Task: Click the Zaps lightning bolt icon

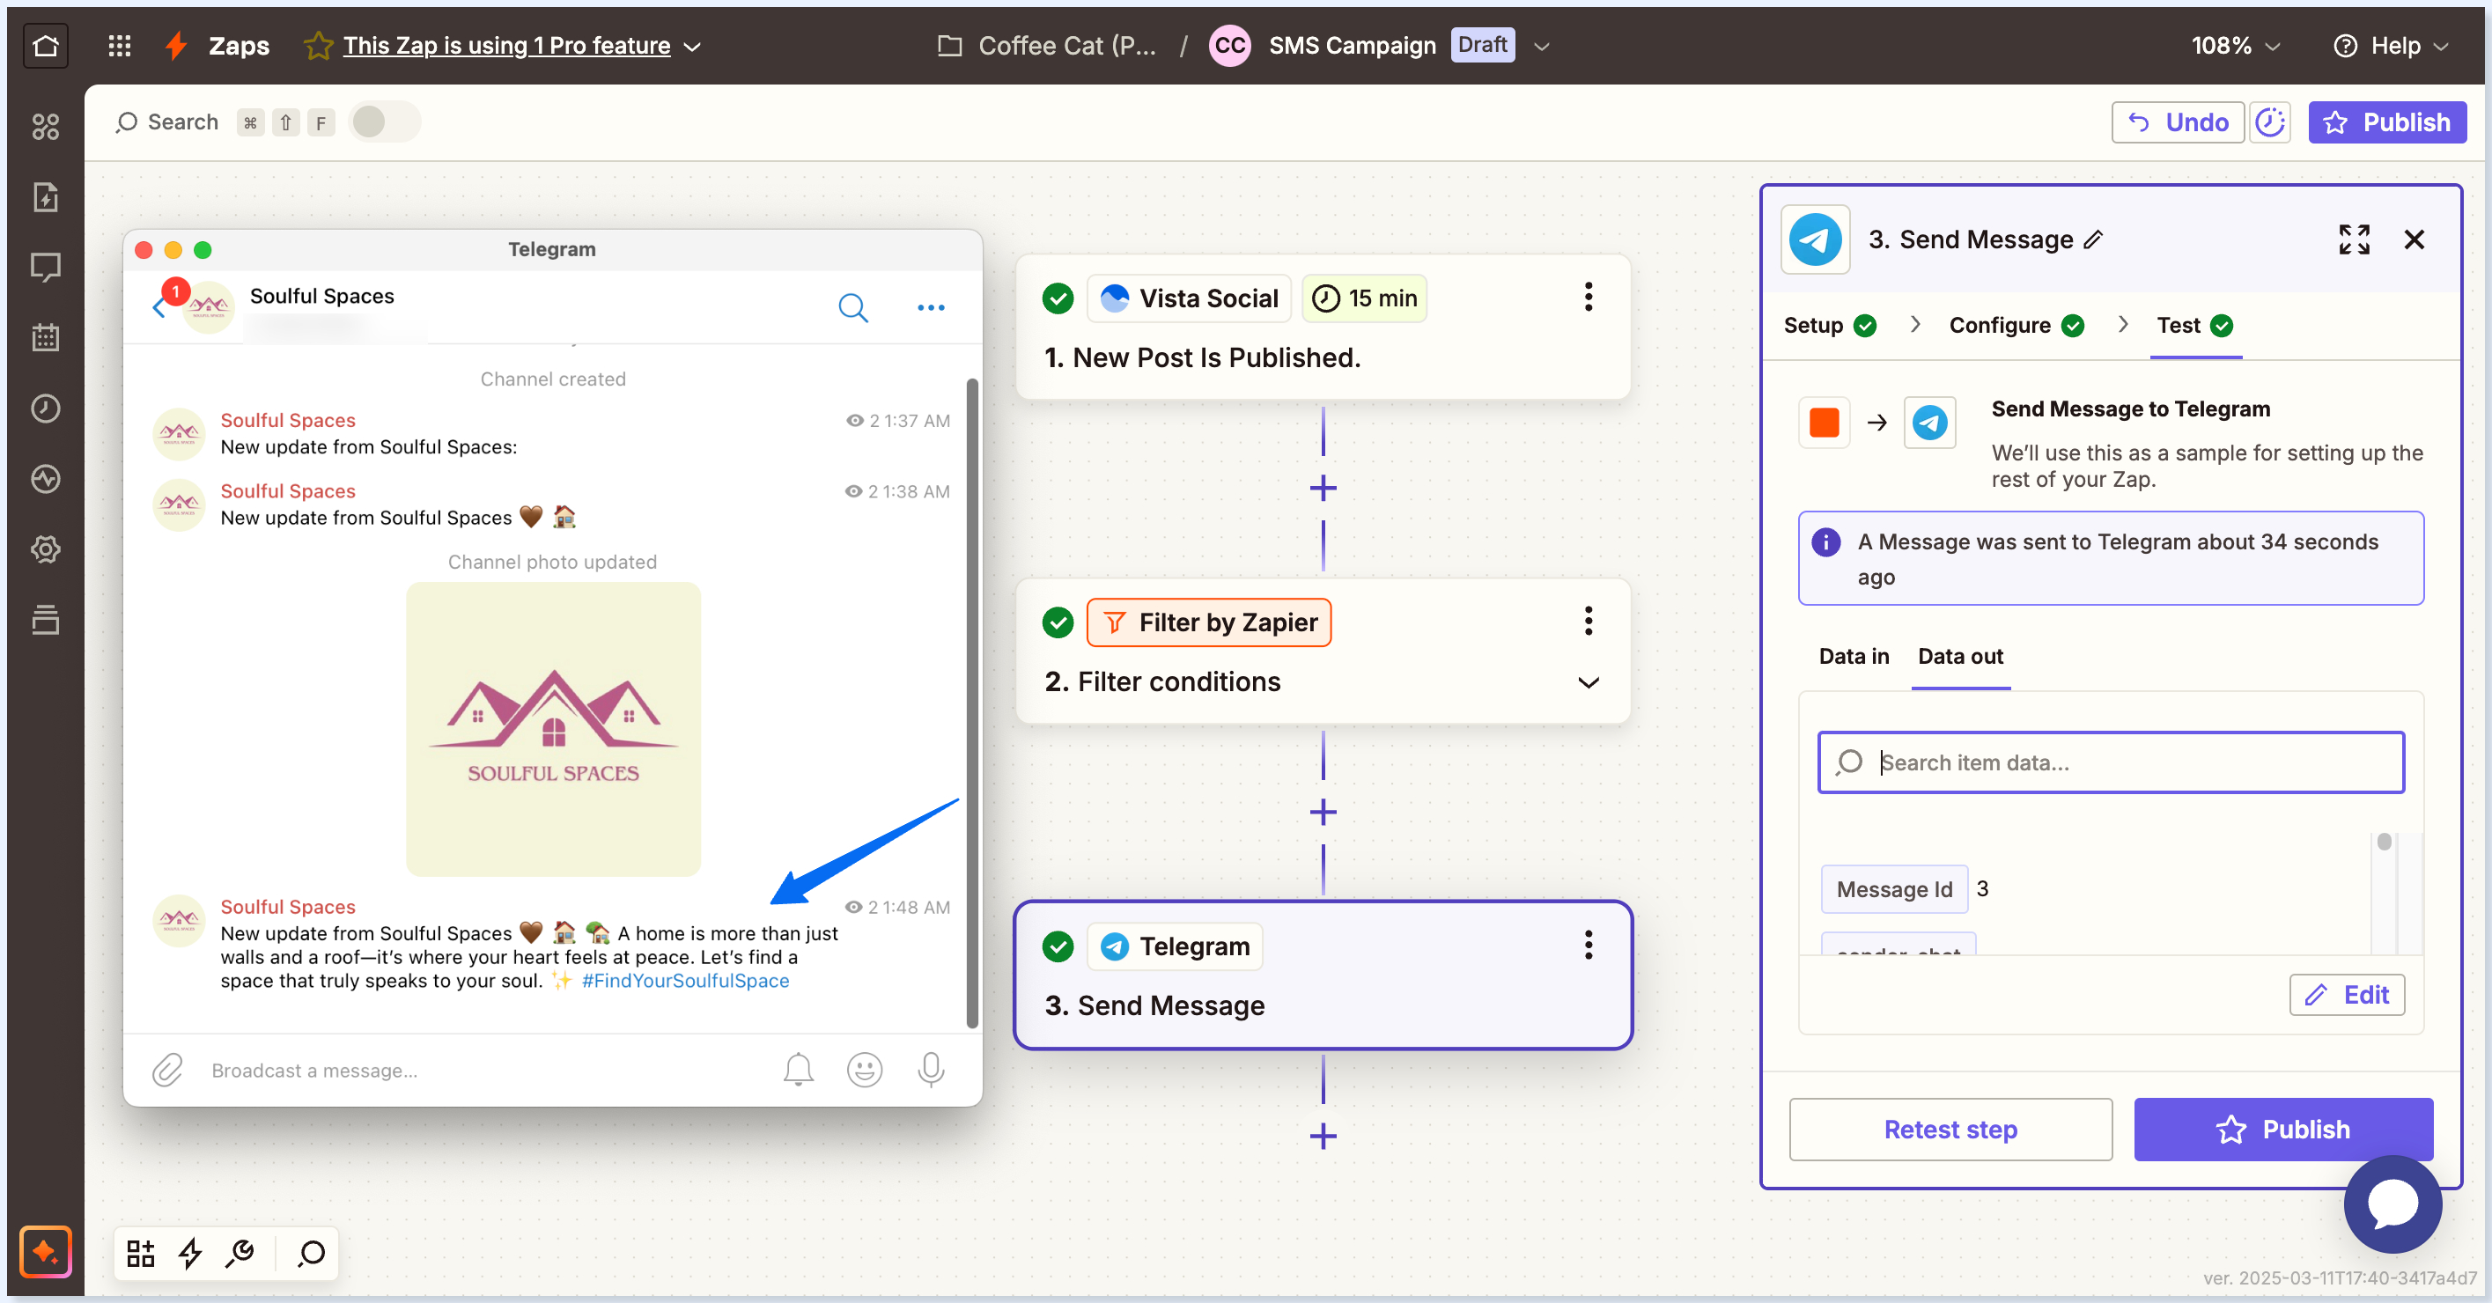Action: point(176,46)
